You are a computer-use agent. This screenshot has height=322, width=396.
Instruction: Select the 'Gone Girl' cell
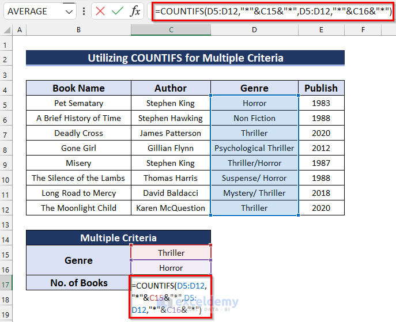point(78,148)
